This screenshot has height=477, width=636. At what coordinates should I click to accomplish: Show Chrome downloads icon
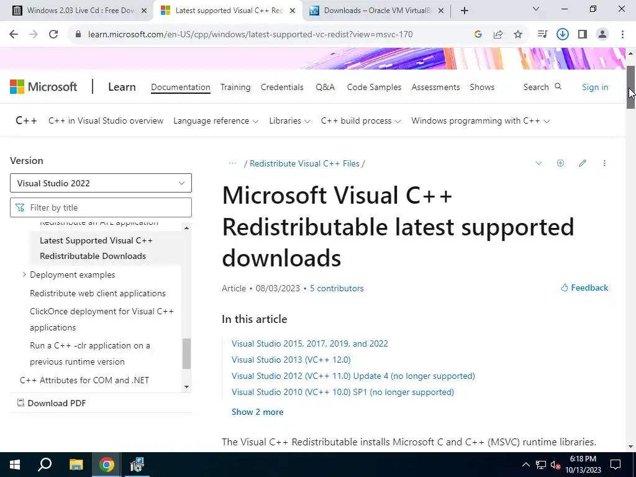pyautogui.click(x=562, y=35)
